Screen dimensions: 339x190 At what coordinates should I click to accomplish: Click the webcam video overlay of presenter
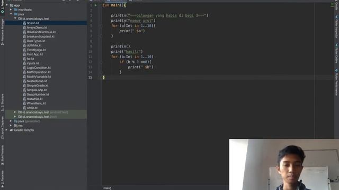pos(284,165)
